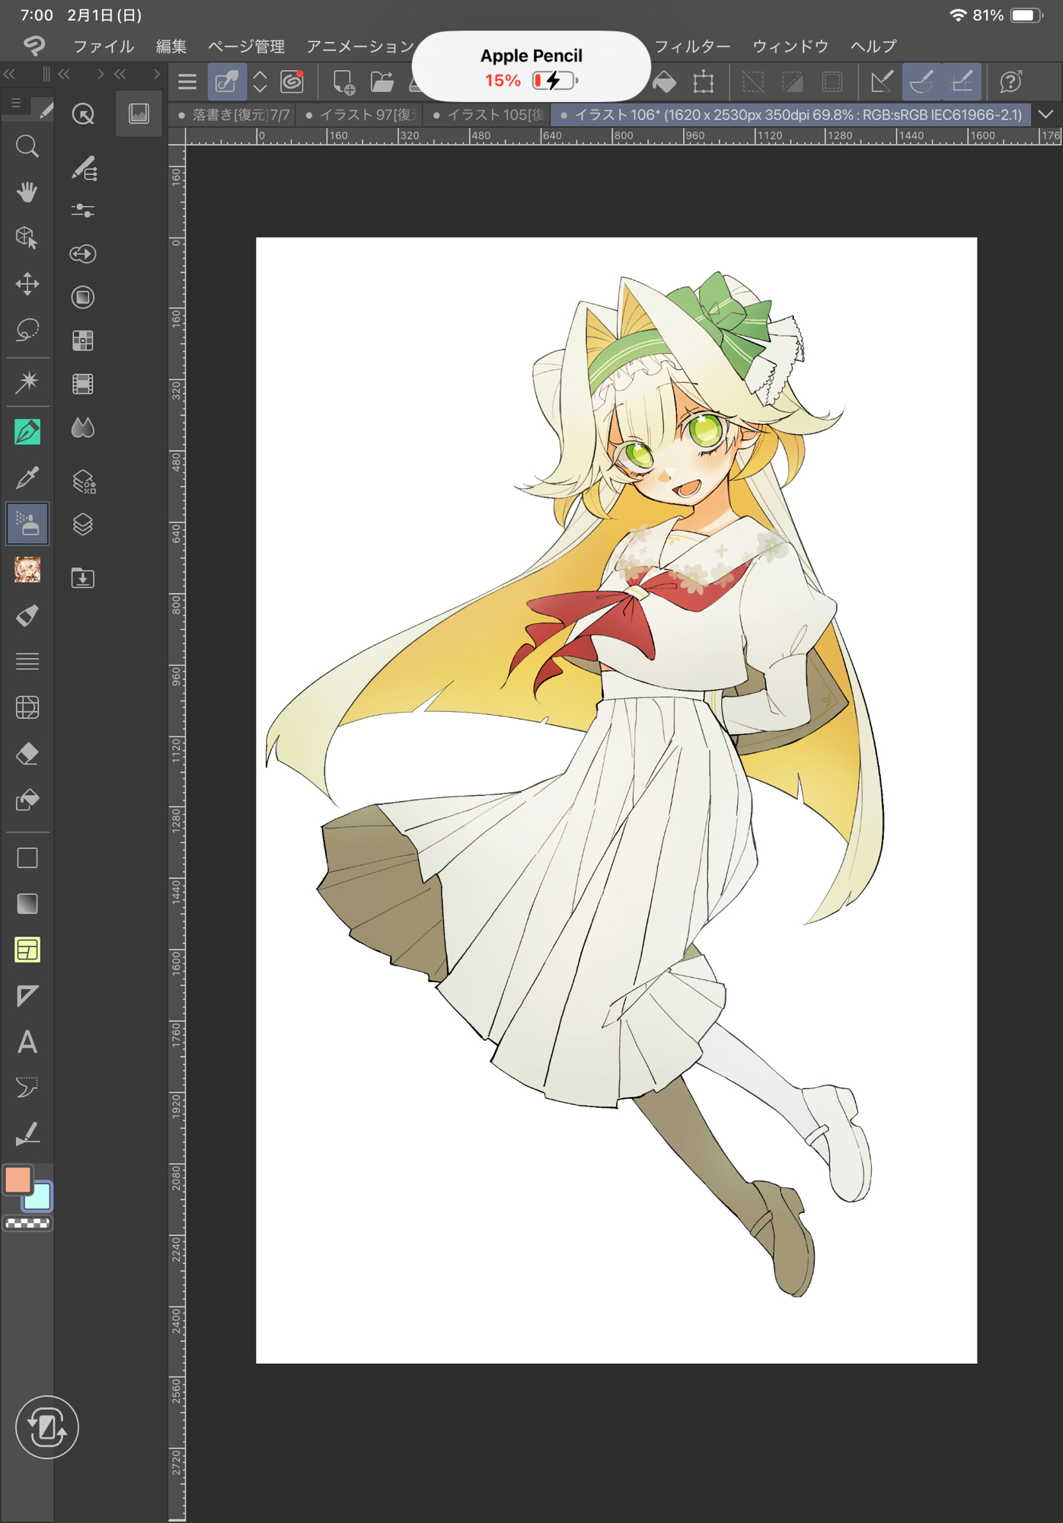Collapse the tool palette double-arrow
1063x1523 pixels.
click(x=10, y=74)
